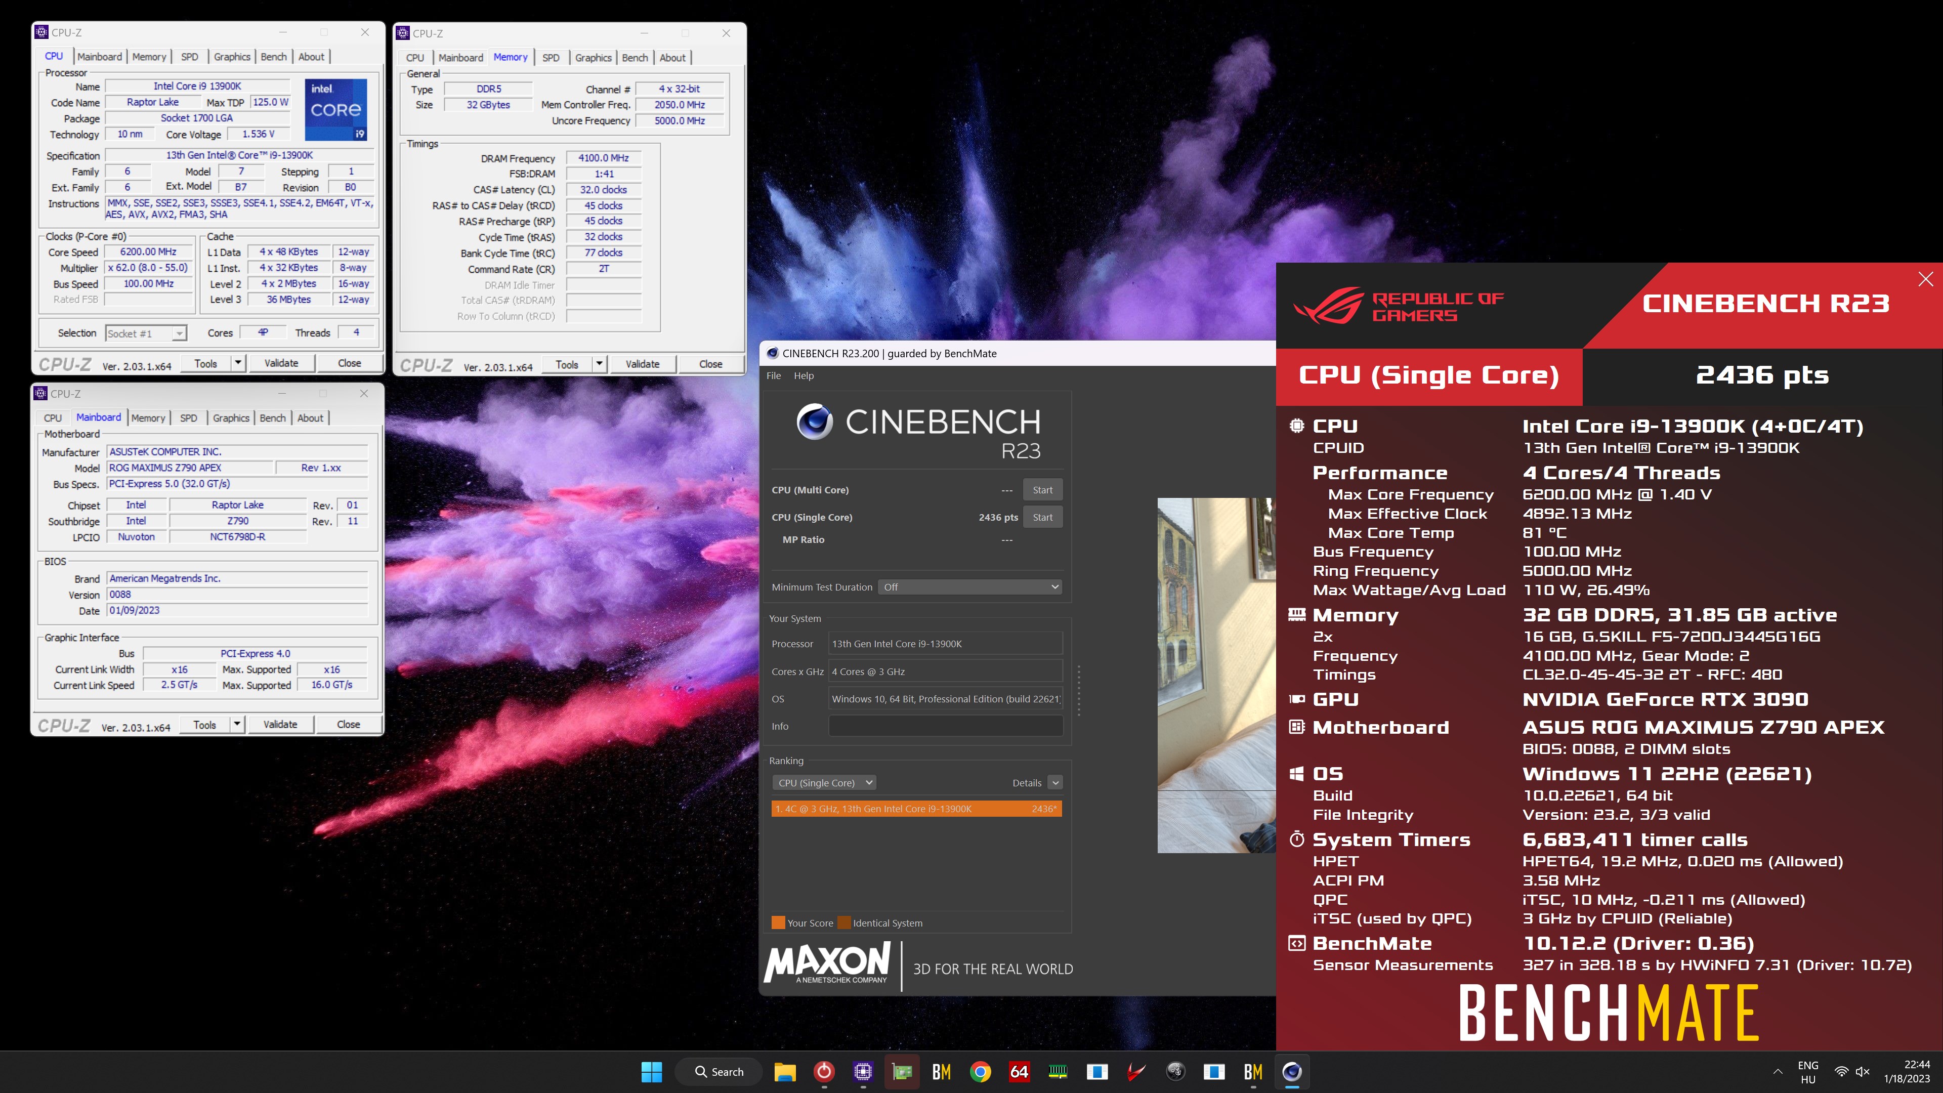Open About tab in CPU-Z Mainboard window
This screenshot has height=1093, width=1943.
pyautogui.click(x=310, y=418)
